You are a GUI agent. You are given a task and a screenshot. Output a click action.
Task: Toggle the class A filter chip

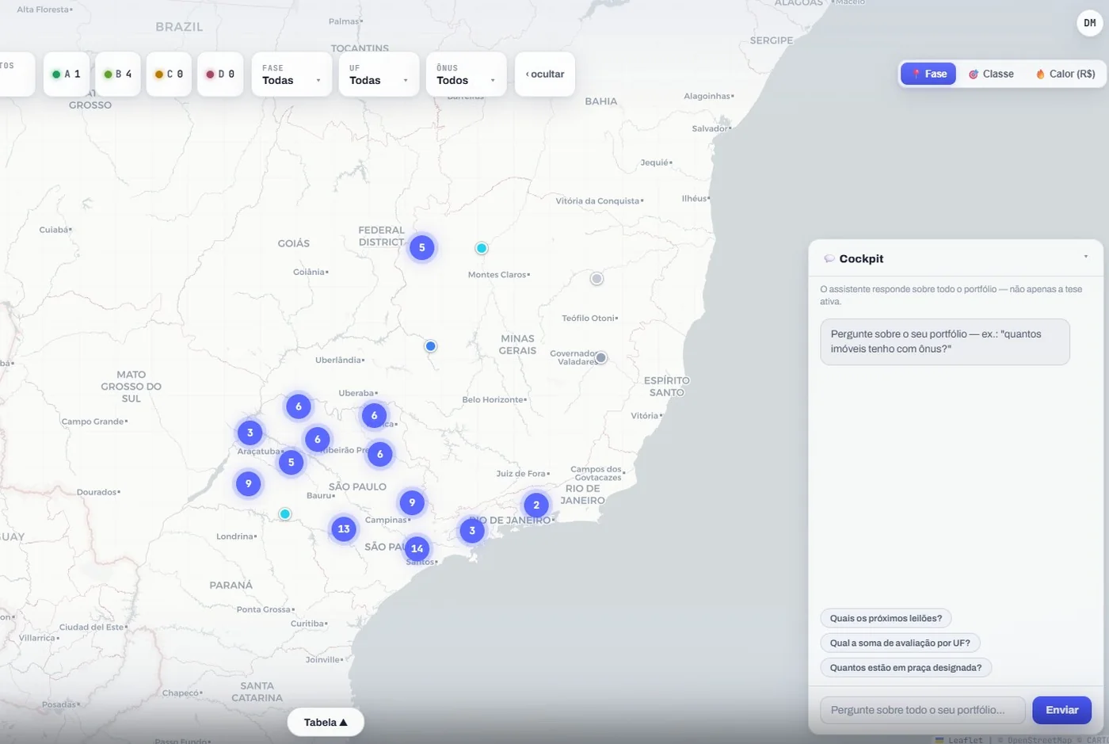(x=67, y=74)
